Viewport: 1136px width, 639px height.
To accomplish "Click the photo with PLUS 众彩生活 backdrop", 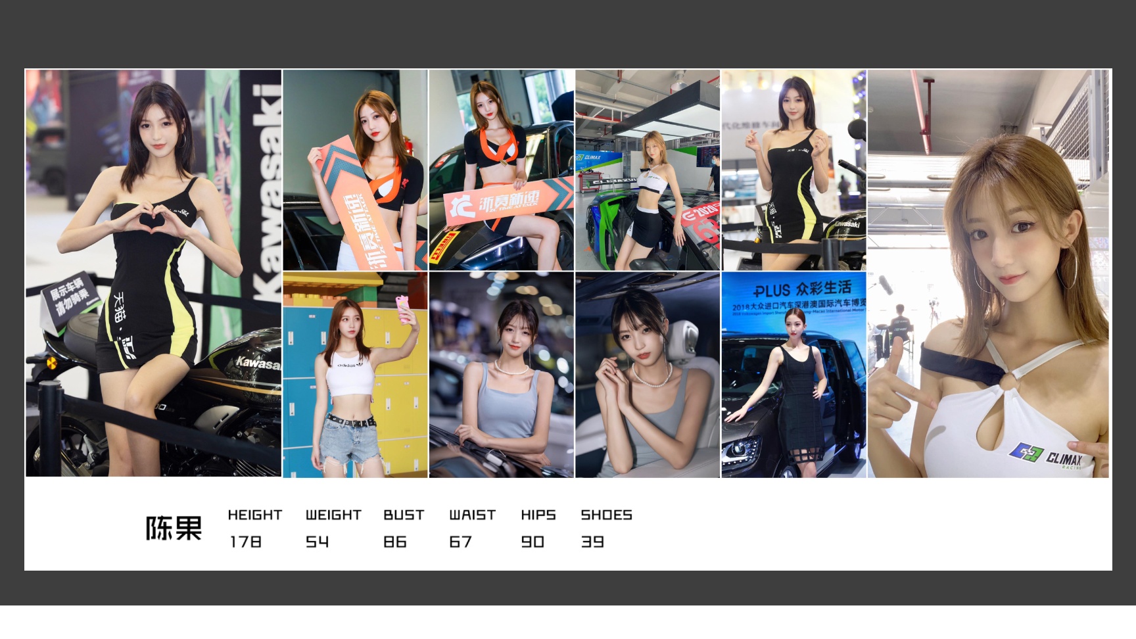I will coord(793,375).
